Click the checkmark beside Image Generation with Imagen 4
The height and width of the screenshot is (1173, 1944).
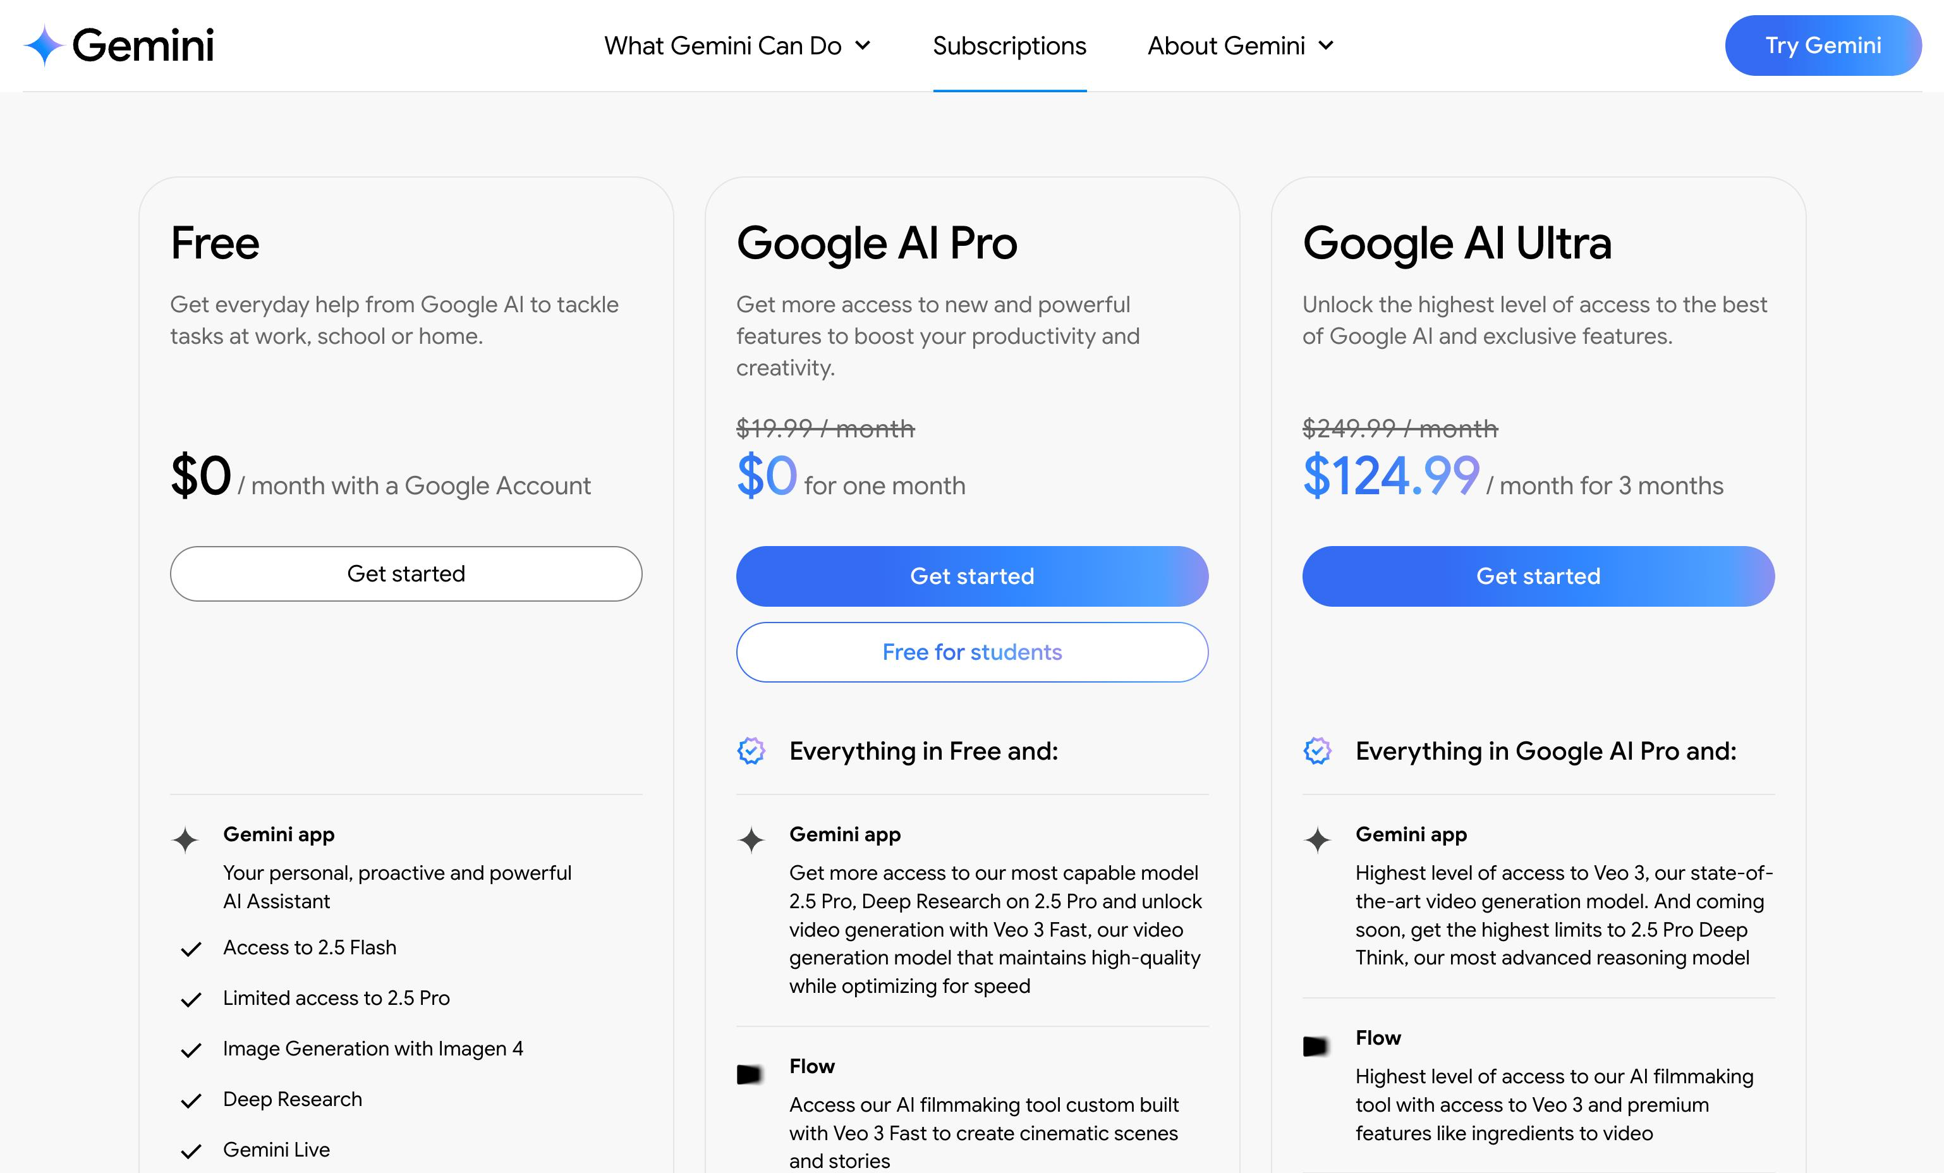click(191, 1050)
